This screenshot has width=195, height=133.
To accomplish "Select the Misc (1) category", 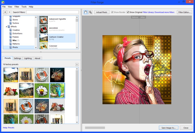I will click(x=16, y=40).
